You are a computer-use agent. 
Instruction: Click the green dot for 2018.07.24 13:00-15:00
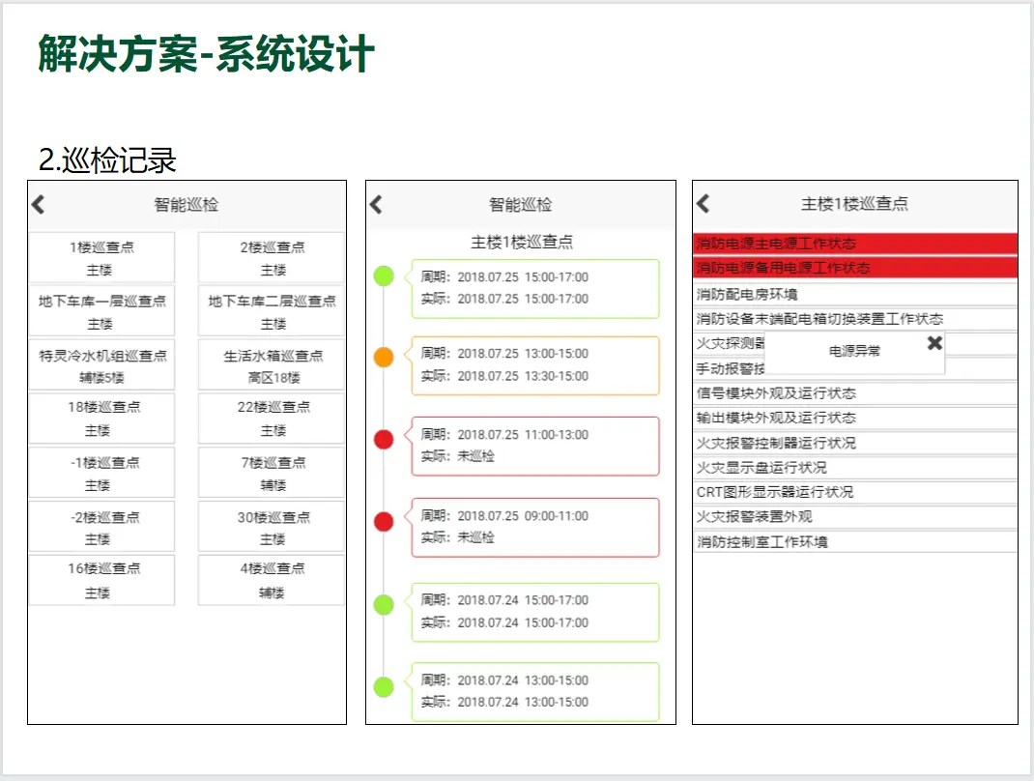coord(384,686)
